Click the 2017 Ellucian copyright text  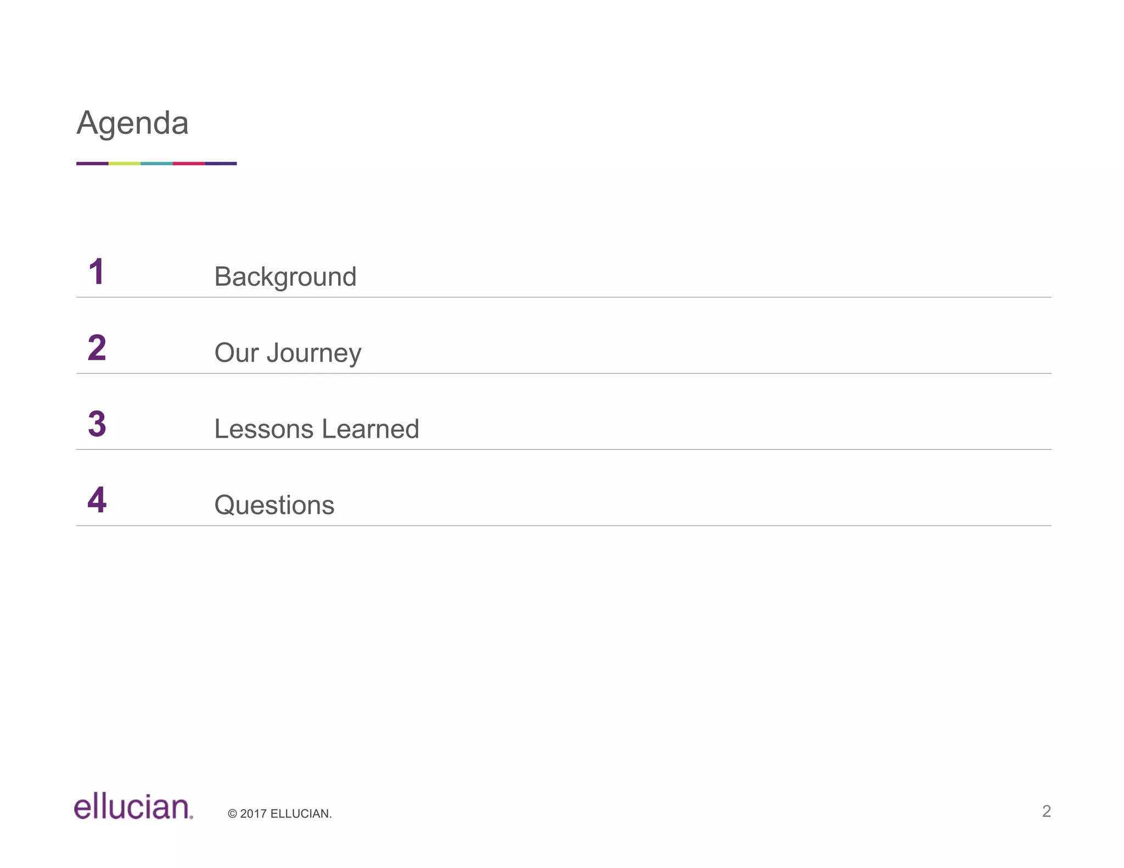tap(280, 814)
